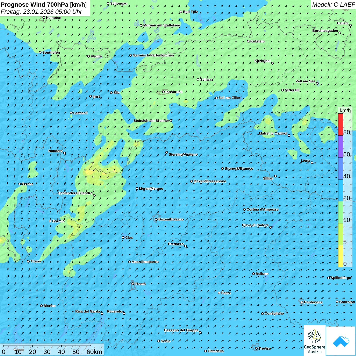Viewport: 356px width, 356px height.
Task: Click the 'Nauders' label
Action: [x=55, y=151]
